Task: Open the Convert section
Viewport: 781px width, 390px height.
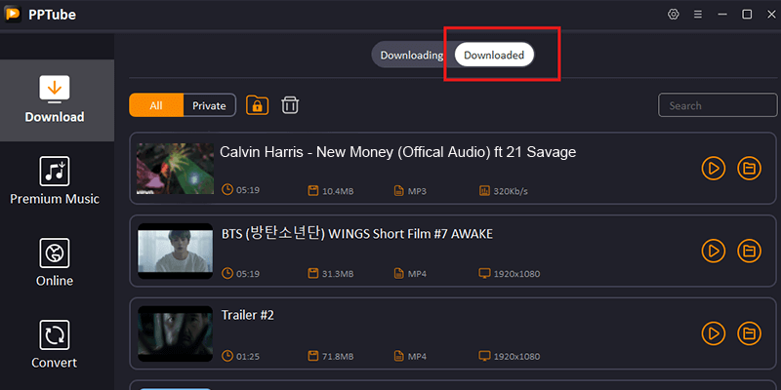Action: coord(55,345)
